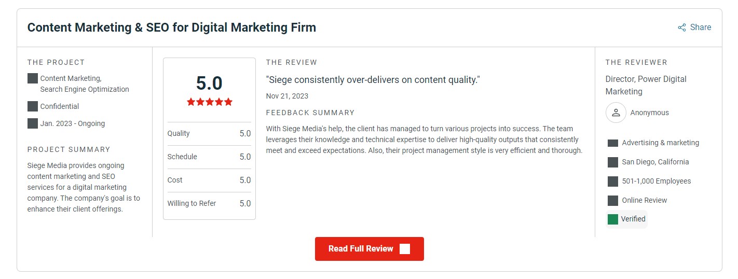
Task: Click the five red star rating
Action: (x=210, y=102)
